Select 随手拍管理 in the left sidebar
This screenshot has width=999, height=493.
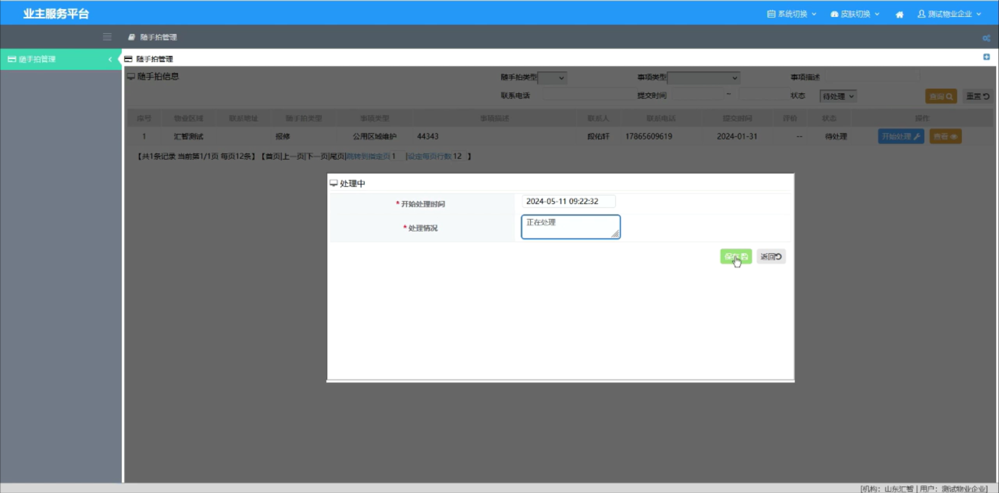coord(61,59)
